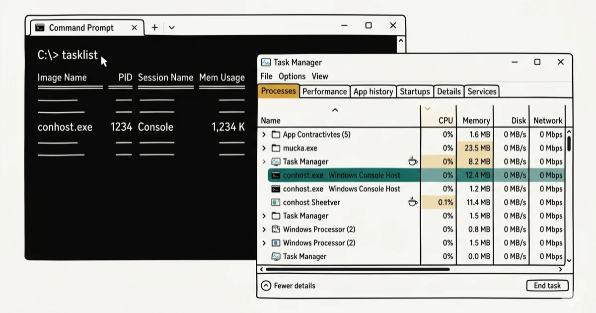Click the Image Name header in Command Prompt

[62, 78]
